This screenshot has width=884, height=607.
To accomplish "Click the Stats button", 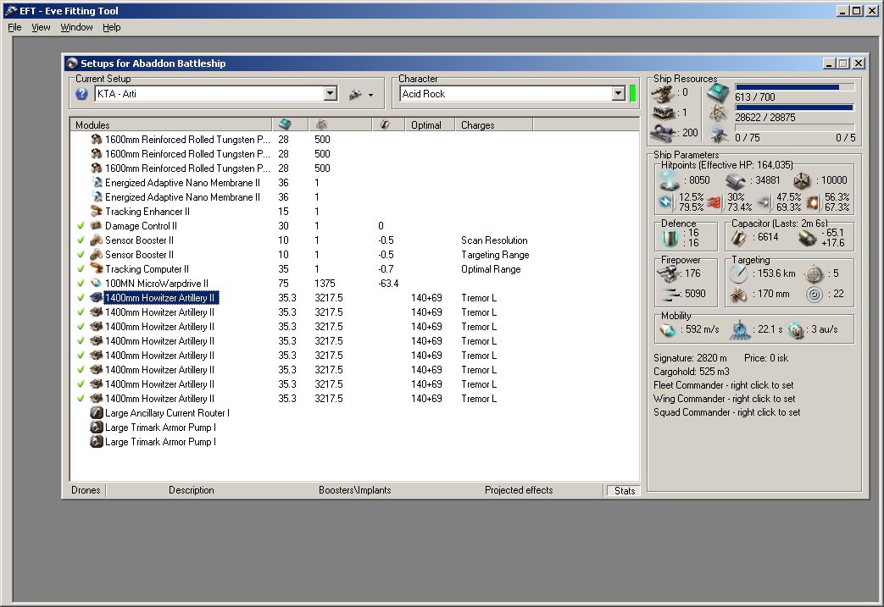I will coord(624,490).
